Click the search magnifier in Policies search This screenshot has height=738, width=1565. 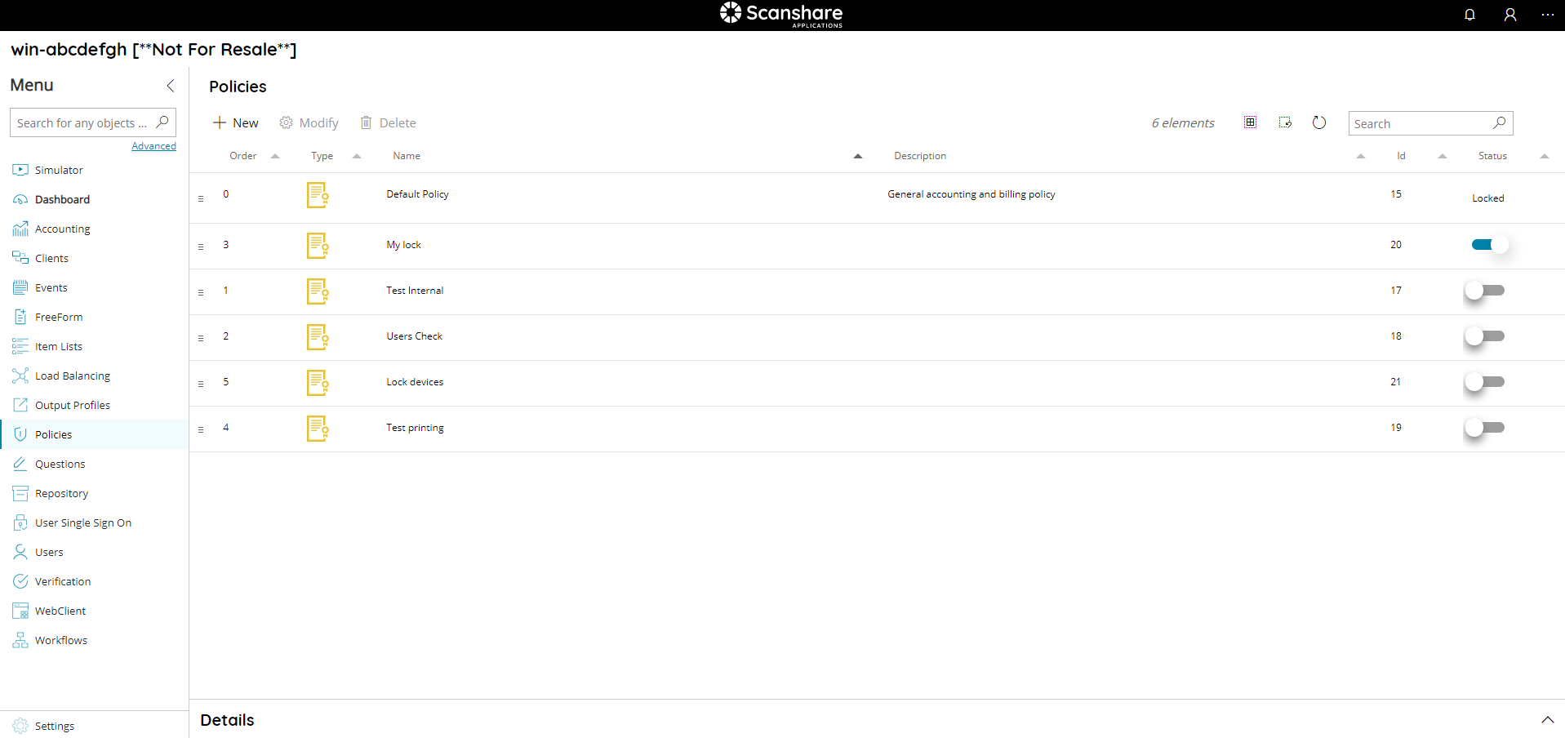tap(1500, 123)
